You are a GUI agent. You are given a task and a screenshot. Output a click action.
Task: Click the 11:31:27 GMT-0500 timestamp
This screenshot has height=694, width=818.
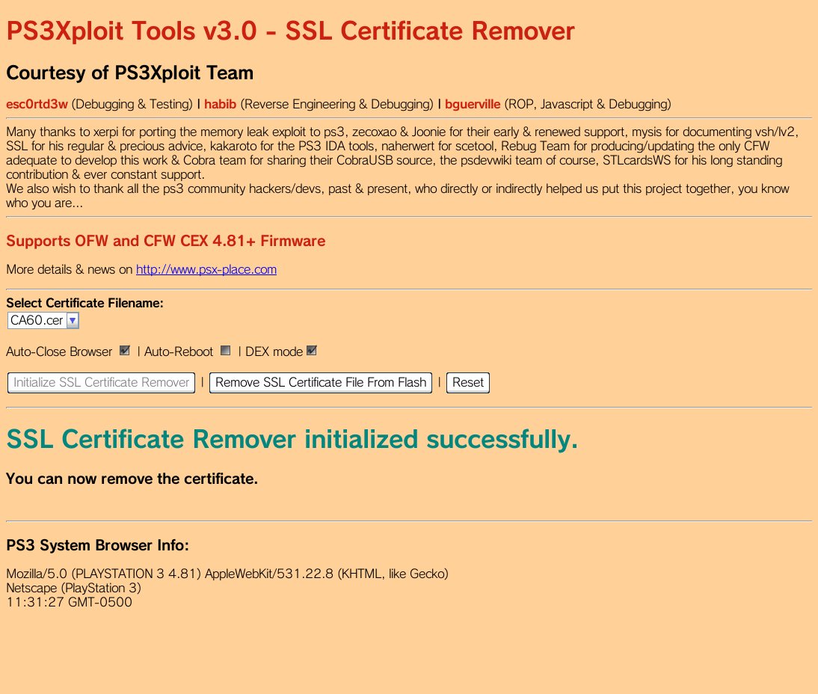(69, 601)
